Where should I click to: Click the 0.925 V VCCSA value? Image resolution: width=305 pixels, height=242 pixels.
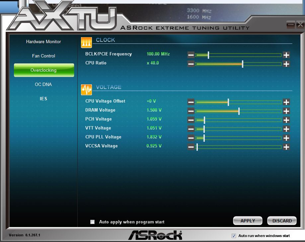(x=154, y=146)
